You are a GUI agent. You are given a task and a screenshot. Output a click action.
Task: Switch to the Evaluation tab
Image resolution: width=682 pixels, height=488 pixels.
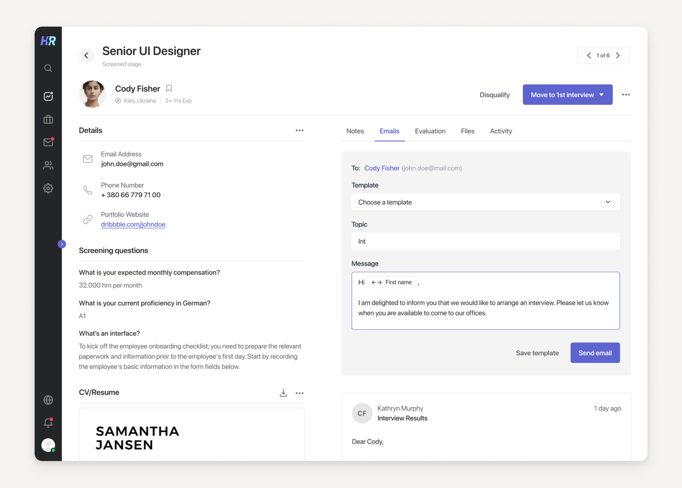click(x=430, y=131)
